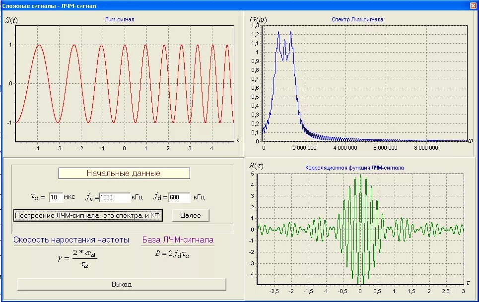
Task: Click the S(t) axis label
Action: [11, 20]
